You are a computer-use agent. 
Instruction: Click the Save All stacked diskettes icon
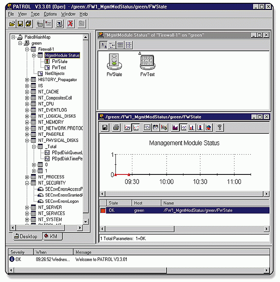[29, 23]
